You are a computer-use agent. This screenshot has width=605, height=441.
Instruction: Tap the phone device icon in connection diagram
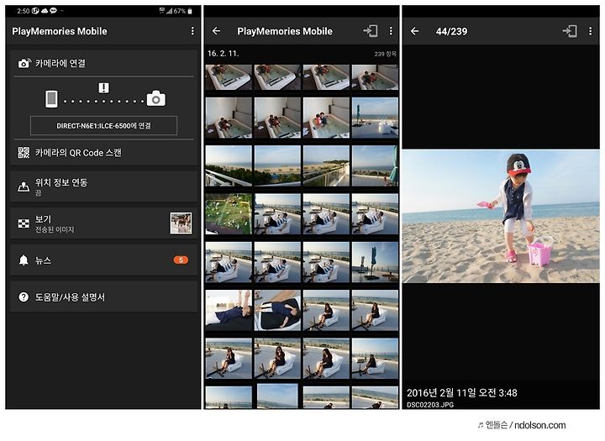(x=51, y=99)
